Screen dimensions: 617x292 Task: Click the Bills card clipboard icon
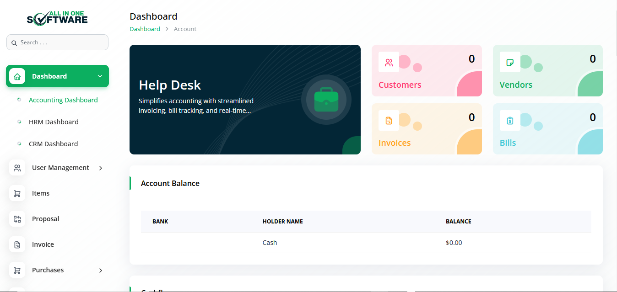pos(509,121)
